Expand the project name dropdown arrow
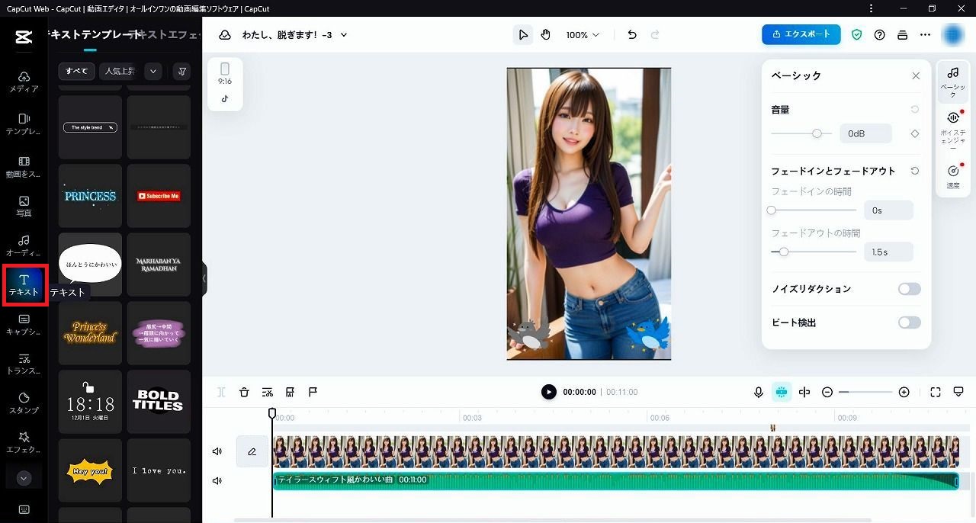The width and height of the screenshot is (976, 523). pyautogui.click(x=344, y=35)
